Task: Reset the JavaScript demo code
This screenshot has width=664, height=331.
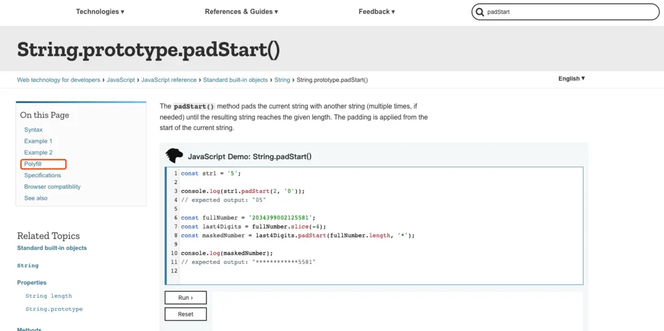Action: tap(186, 315)
